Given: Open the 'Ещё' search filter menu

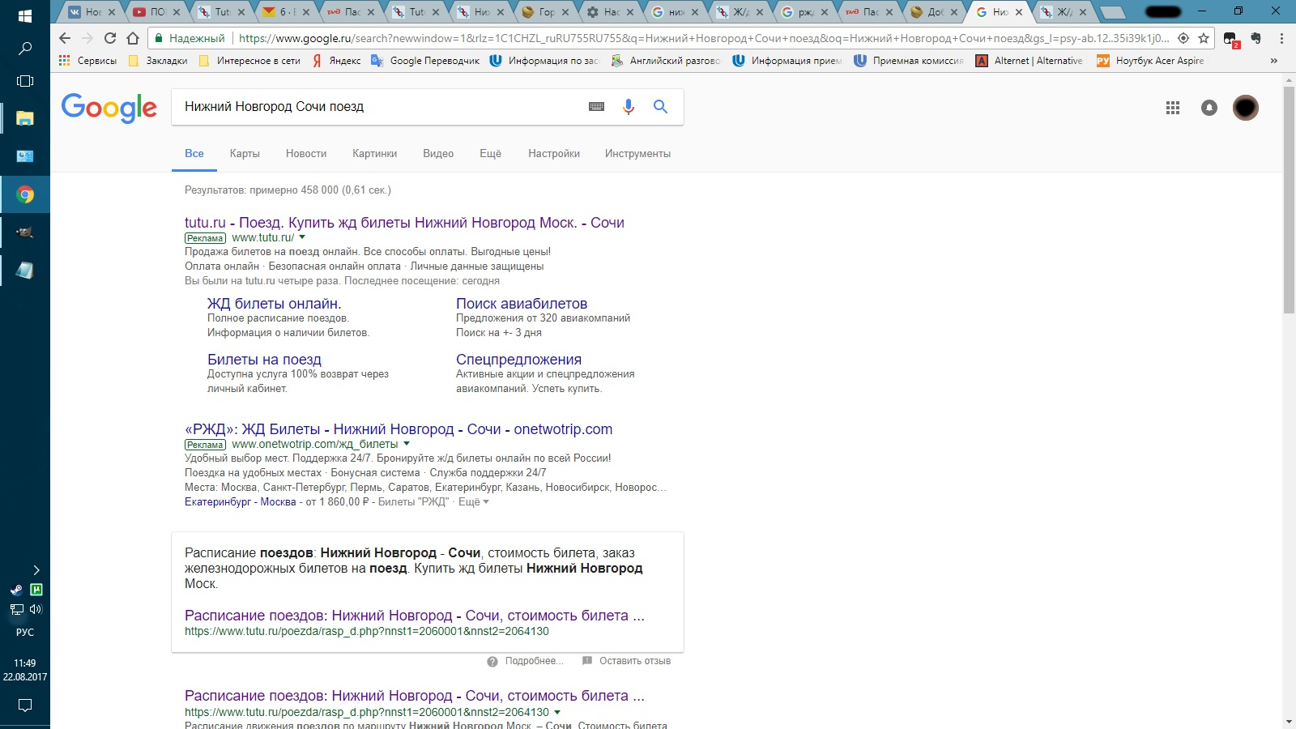Looking at the screenshot, I should 490,153.
